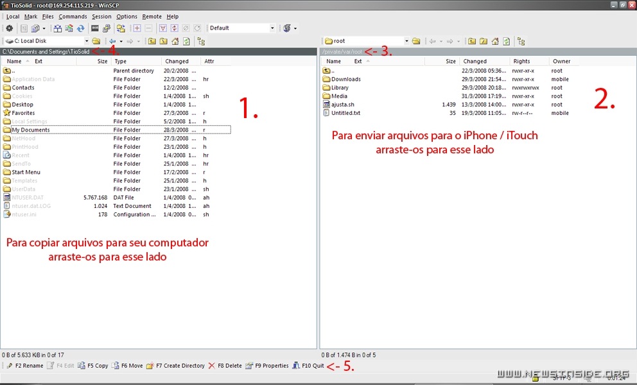Open the Files menu
This screenshot has height=385, width=637.
click(x=48, y=17)
